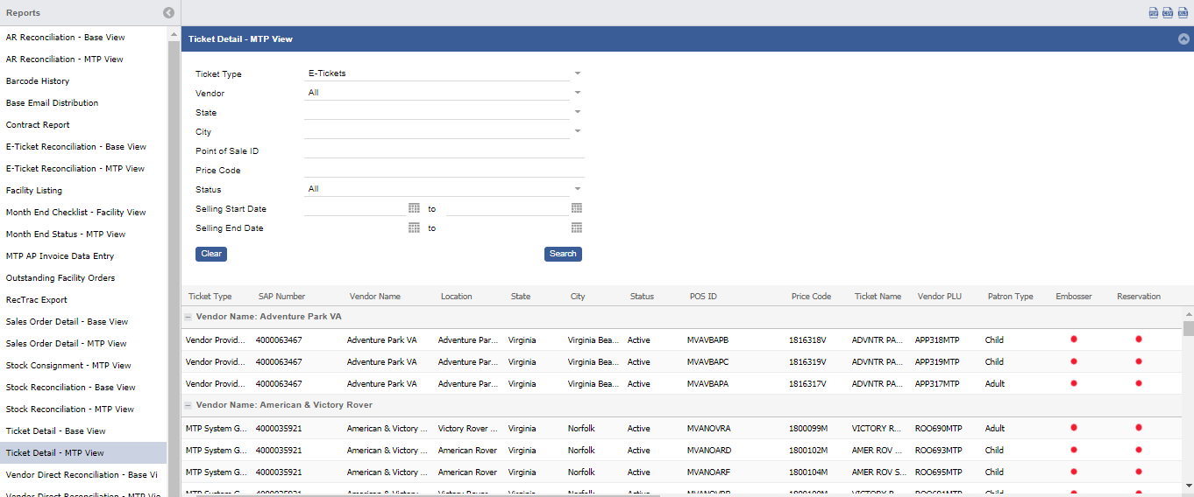Collapse the Adventure Park VA vendor group
Screen dimensions: 1194x497
(x=188, y=317)
